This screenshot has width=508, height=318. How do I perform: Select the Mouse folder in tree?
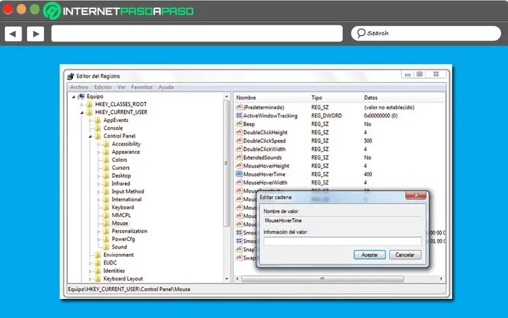(x=119, y=223)
